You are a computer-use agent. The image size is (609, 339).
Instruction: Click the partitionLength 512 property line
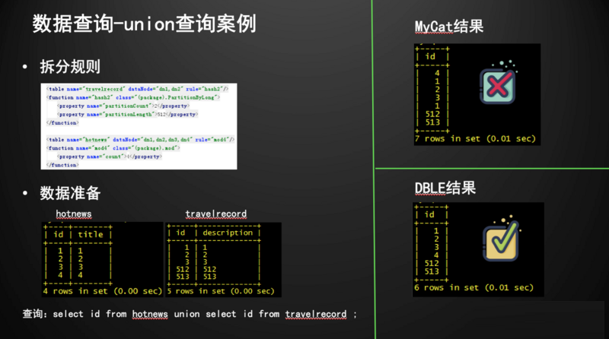[128, 114]
